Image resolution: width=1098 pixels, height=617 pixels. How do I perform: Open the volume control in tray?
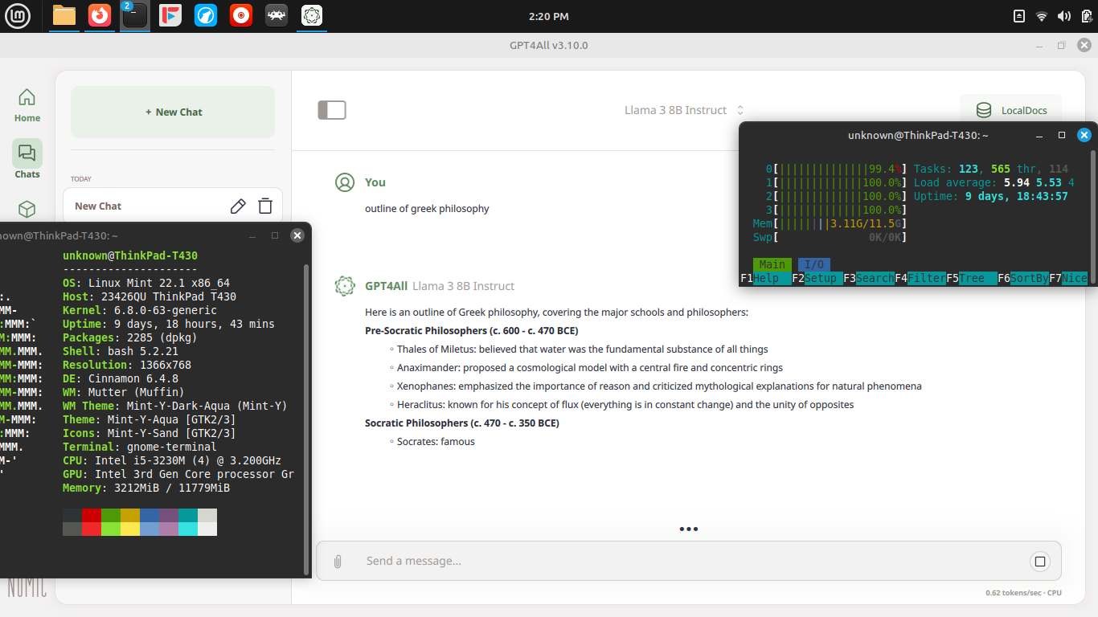tap(1063, 16)
